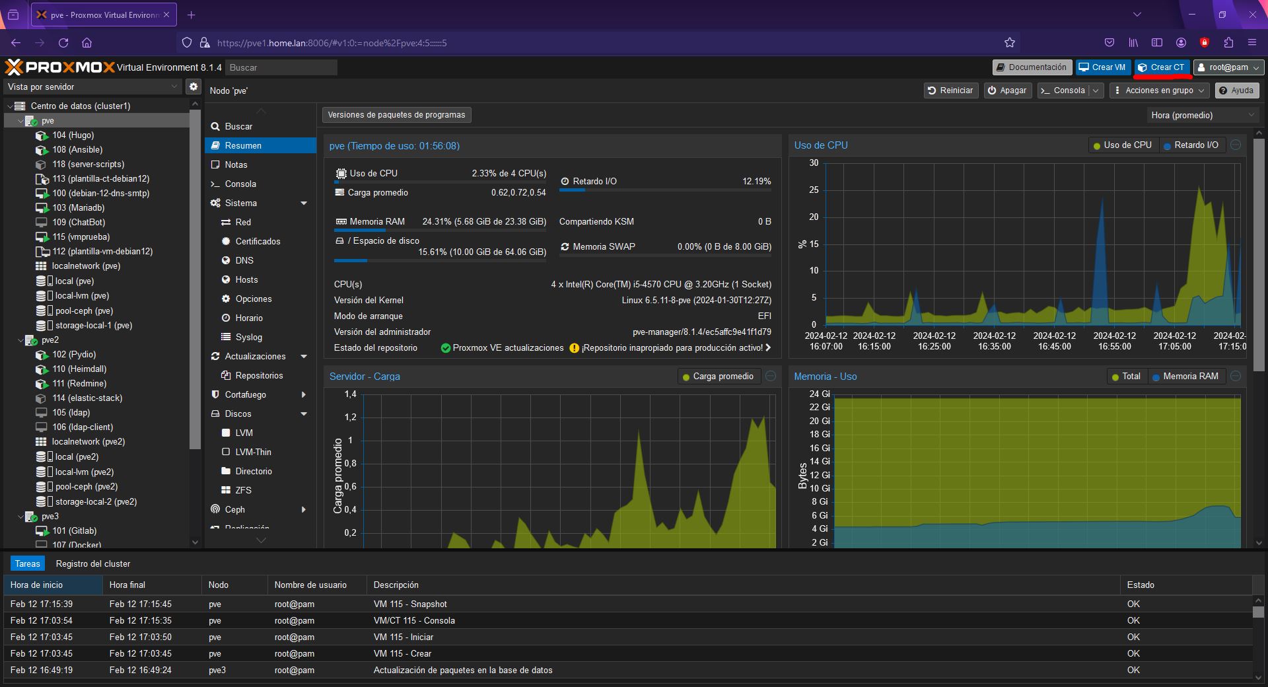This screenshot has height=687, width=1268.
Task: Select VM 115 - Snapshot task row
Action: [x=627, y=604]
